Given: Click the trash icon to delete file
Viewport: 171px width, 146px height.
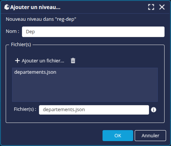Looking at the screenshot, I should [x=73, y=61].
